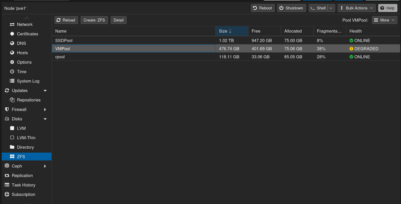Viewport: 401px width, 204px height.
Task: Shut down the pve1 node
Action: (x=292, y=8)
